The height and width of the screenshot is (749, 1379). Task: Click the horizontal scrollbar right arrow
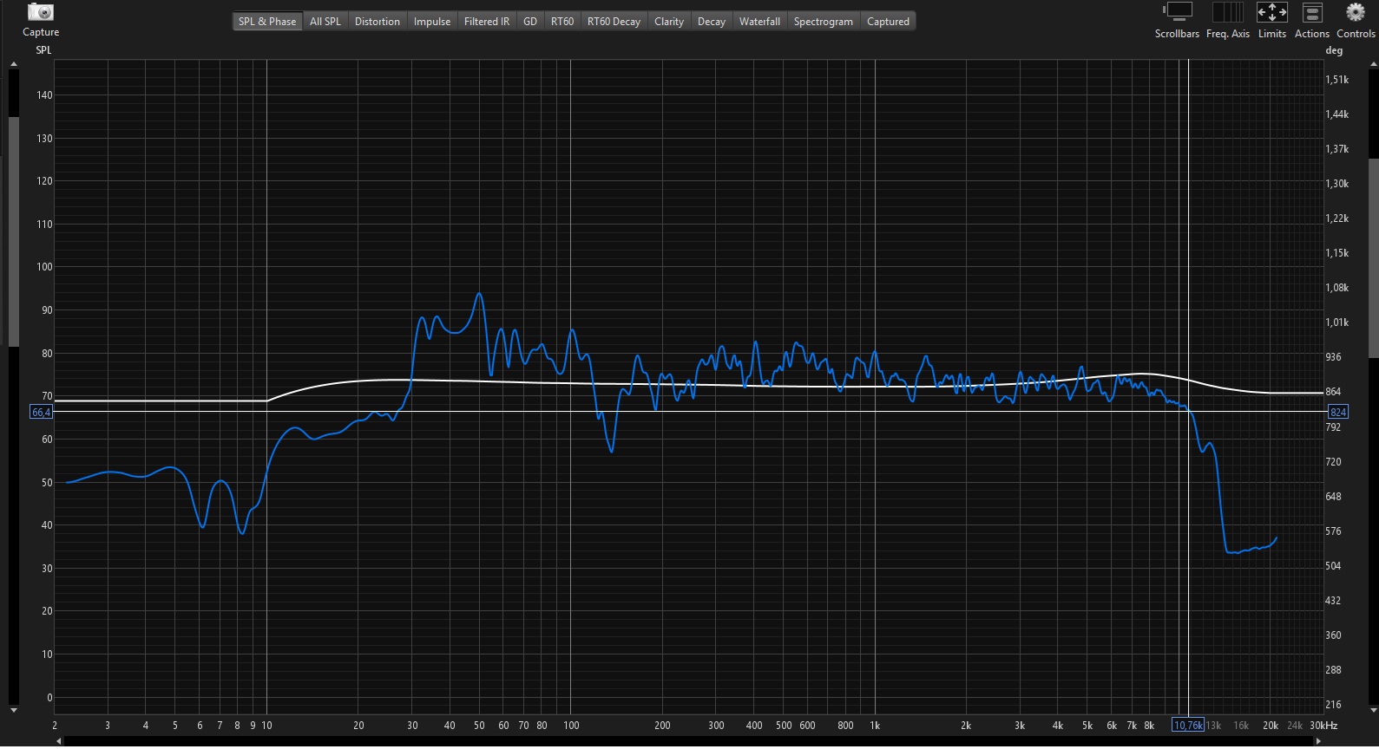tap(1319, 741)
